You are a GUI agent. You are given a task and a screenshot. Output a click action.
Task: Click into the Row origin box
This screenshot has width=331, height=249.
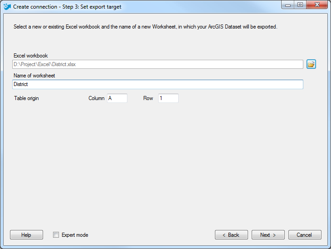tap(168, 98)
